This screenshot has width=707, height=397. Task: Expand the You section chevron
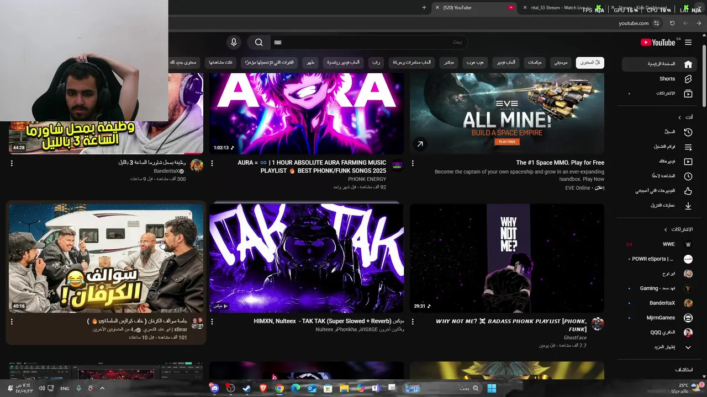[680, 117]
